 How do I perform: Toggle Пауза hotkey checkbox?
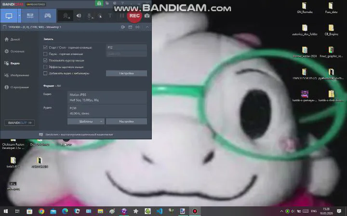point(45,54)
